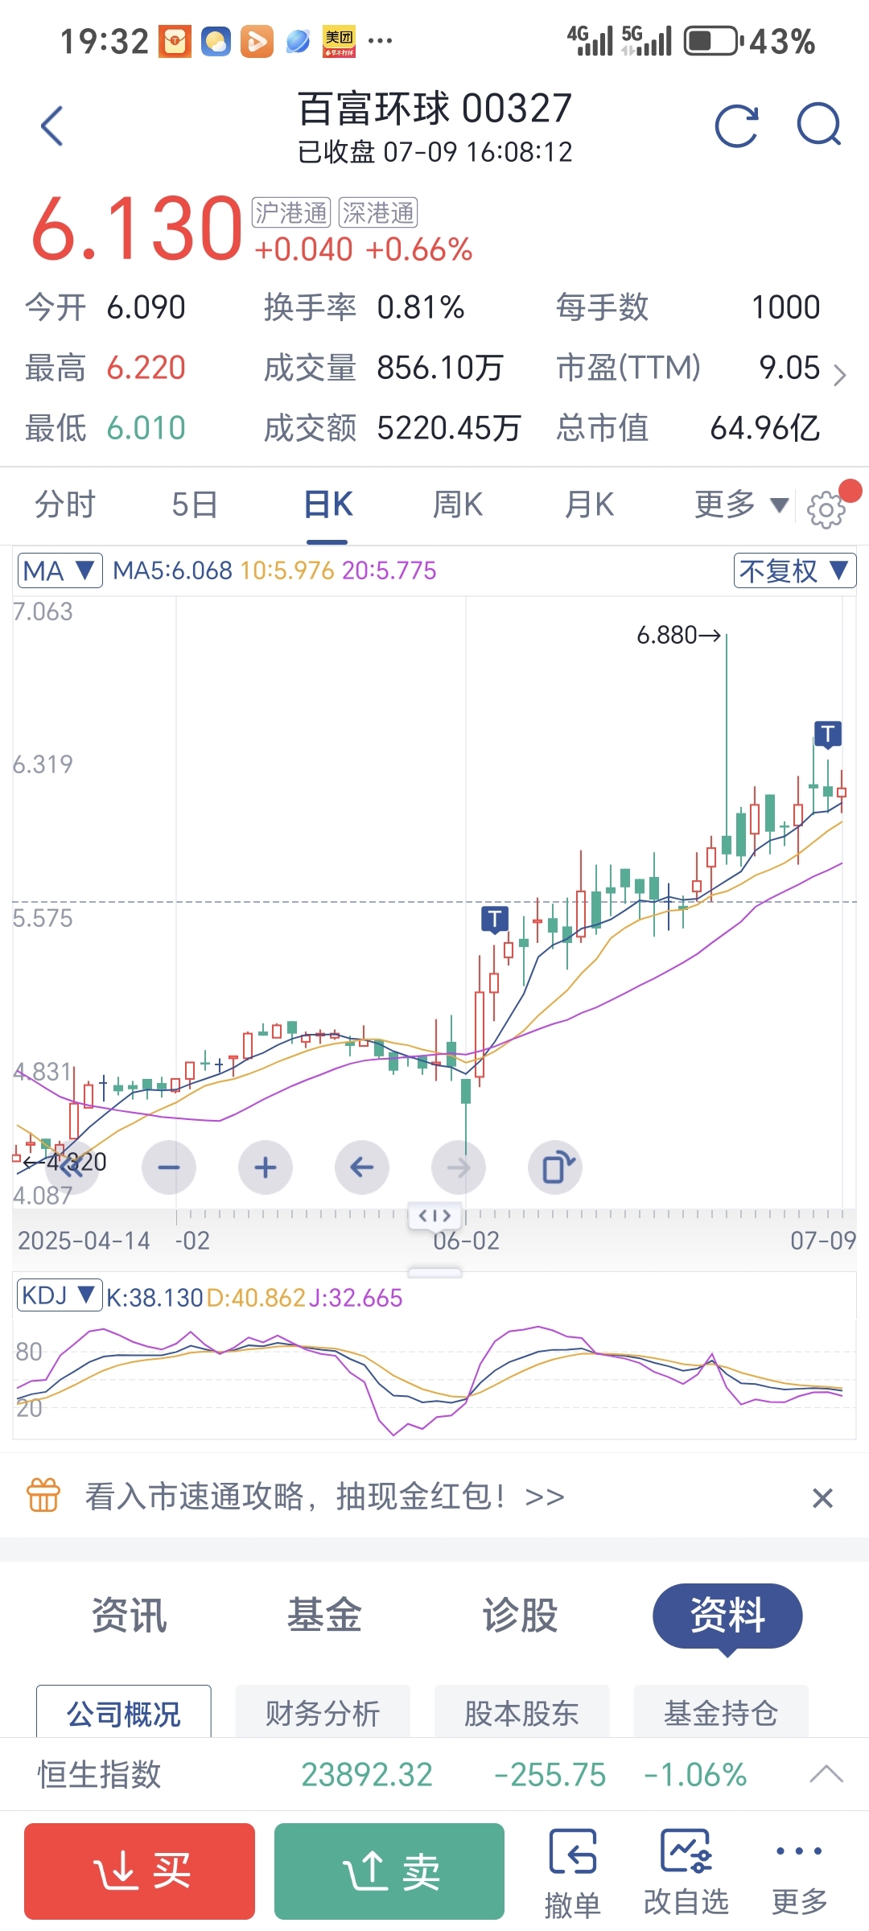Open the 资讯 news tab
Screen dimensions: 869x1931
(129, 1616)
